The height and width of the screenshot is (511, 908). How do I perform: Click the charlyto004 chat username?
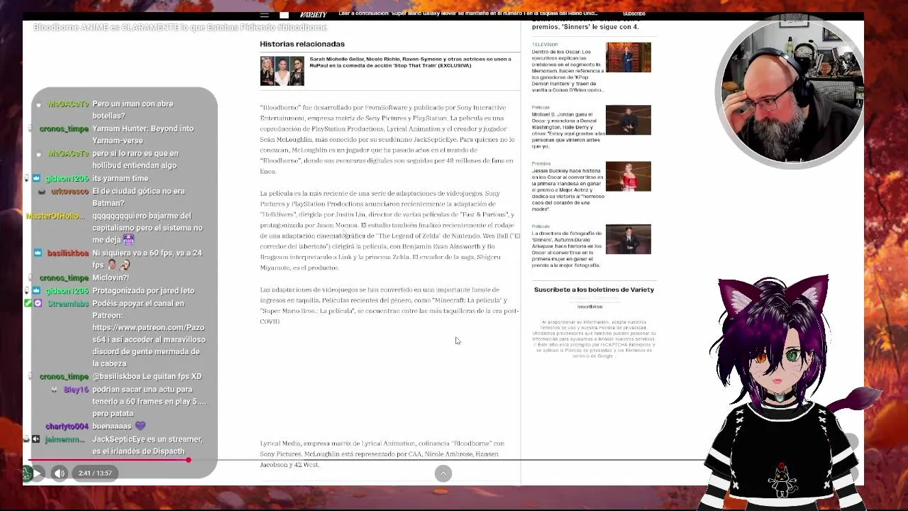(x=67, y=427)
